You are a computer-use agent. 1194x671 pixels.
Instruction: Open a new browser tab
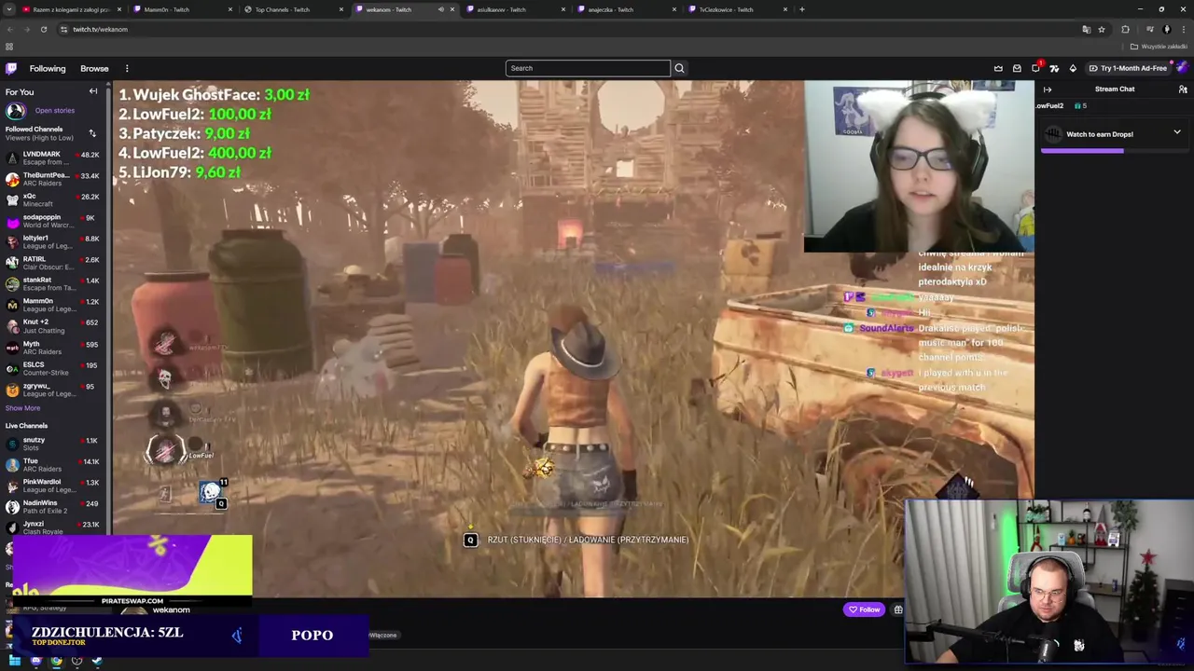[802, 9]
